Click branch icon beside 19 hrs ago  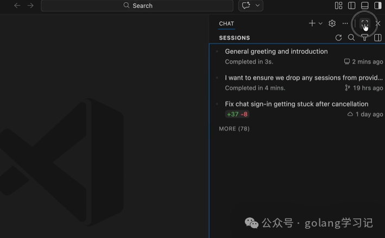tap(347, 87)
